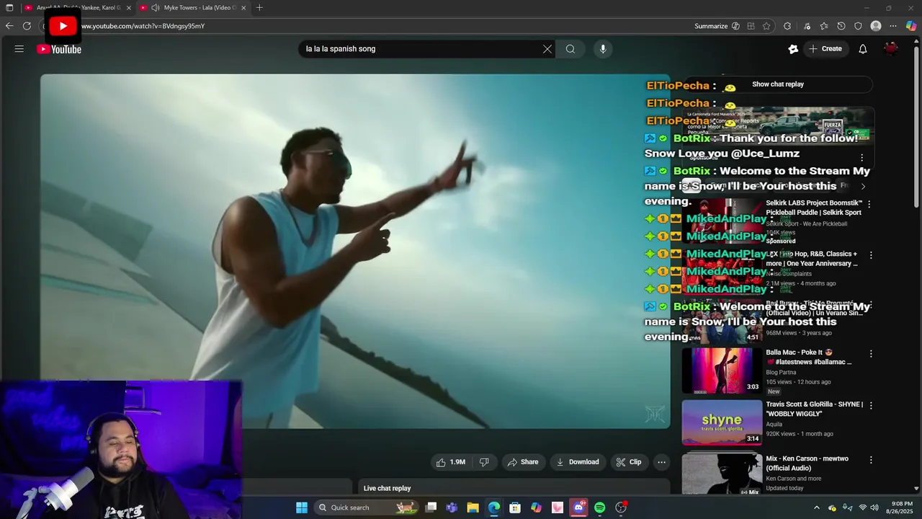Close the Myke Towers Lala tab
Viewport: 922px width, 519px height.
click(243, 8)
